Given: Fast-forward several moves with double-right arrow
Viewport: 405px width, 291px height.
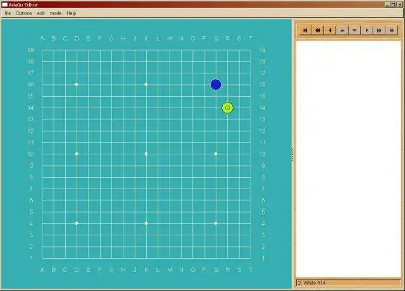Looking at the screenshot, I should tap(379, 30).
